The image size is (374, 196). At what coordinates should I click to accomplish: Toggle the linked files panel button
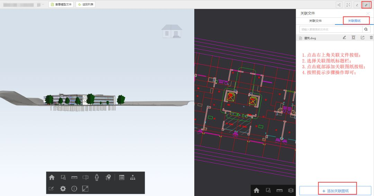pos(366,5)
